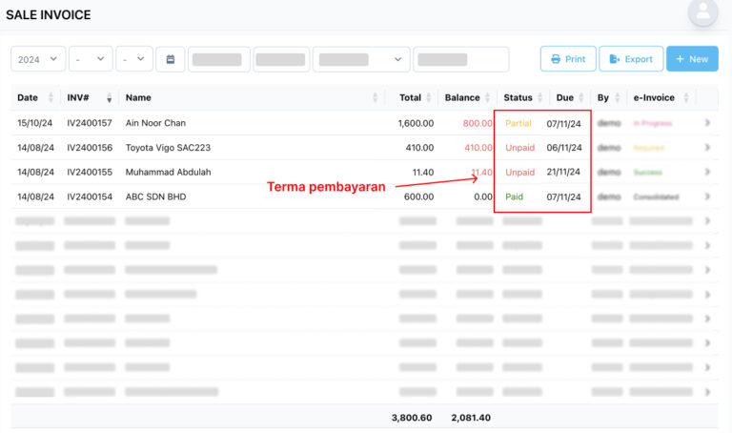Open Muhammad Abdulah invoice entry

[x=168, y=173]
